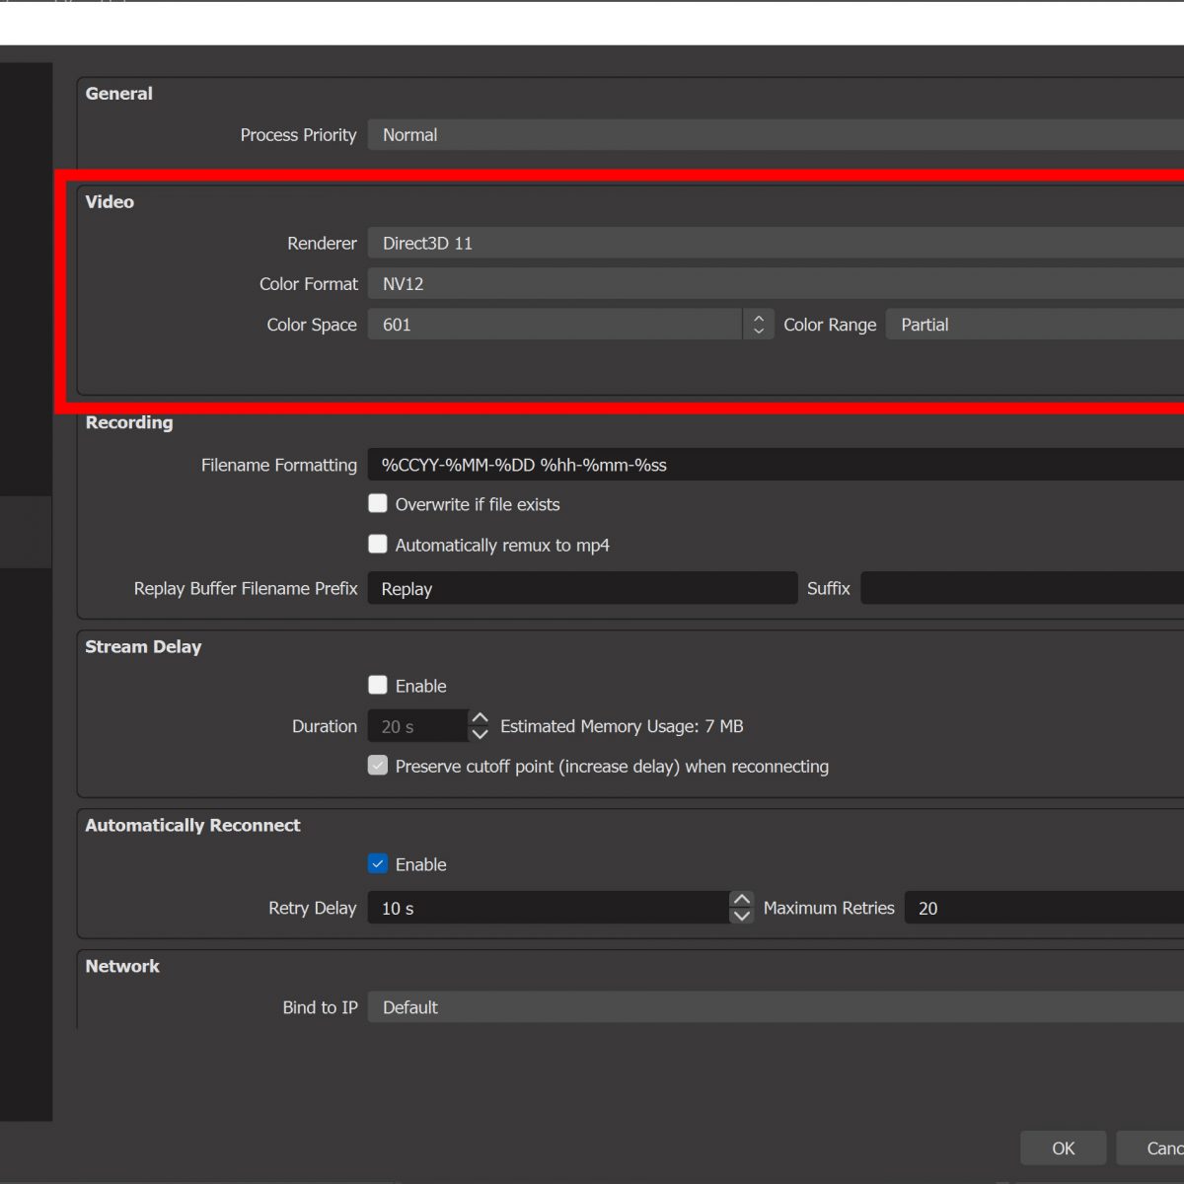
Task: Expand the Color Format NV12 dropdown
Action: pyautogui.click(x=775, y=284)
